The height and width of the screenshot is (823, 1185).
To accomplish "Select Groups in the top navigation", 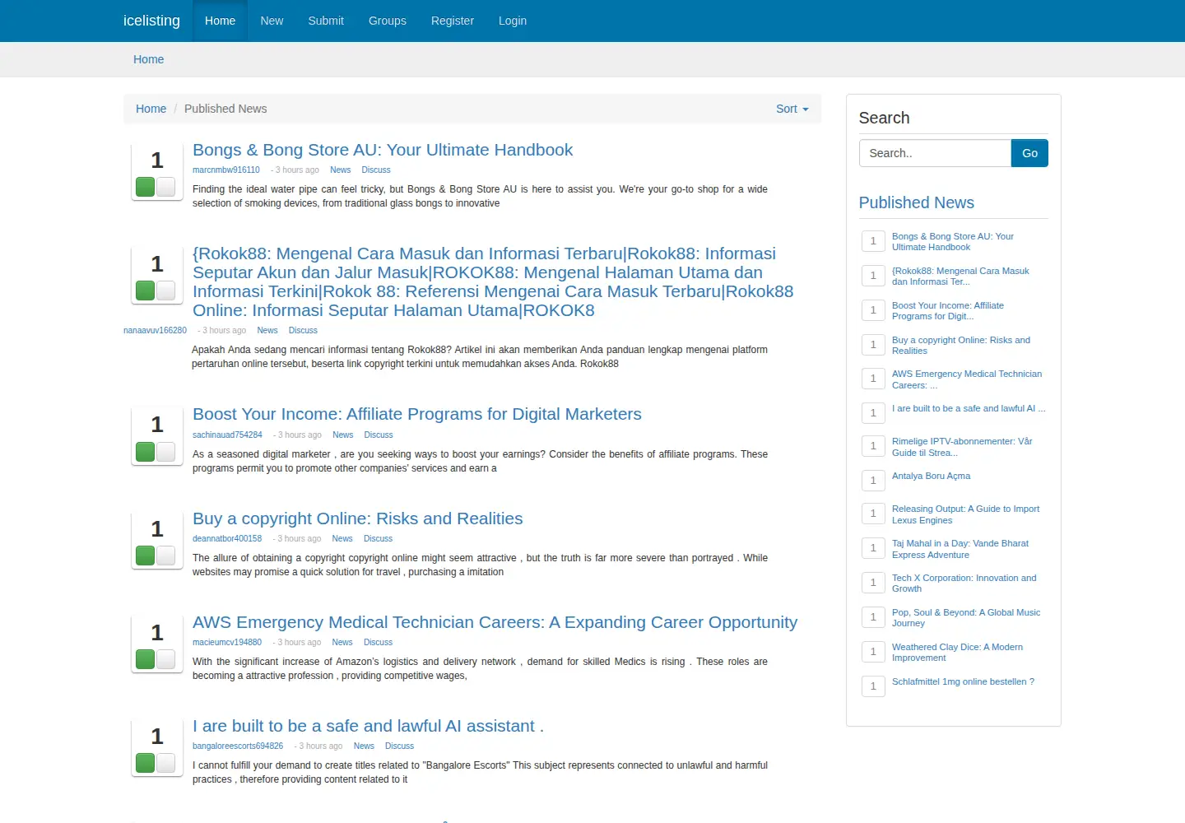I will (x=388, y=21).
